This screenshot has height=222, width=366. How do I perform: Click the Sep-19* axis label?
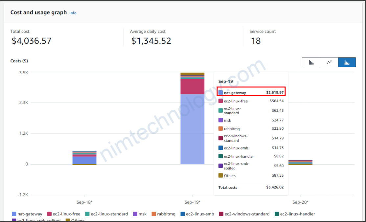pos(193,202)
